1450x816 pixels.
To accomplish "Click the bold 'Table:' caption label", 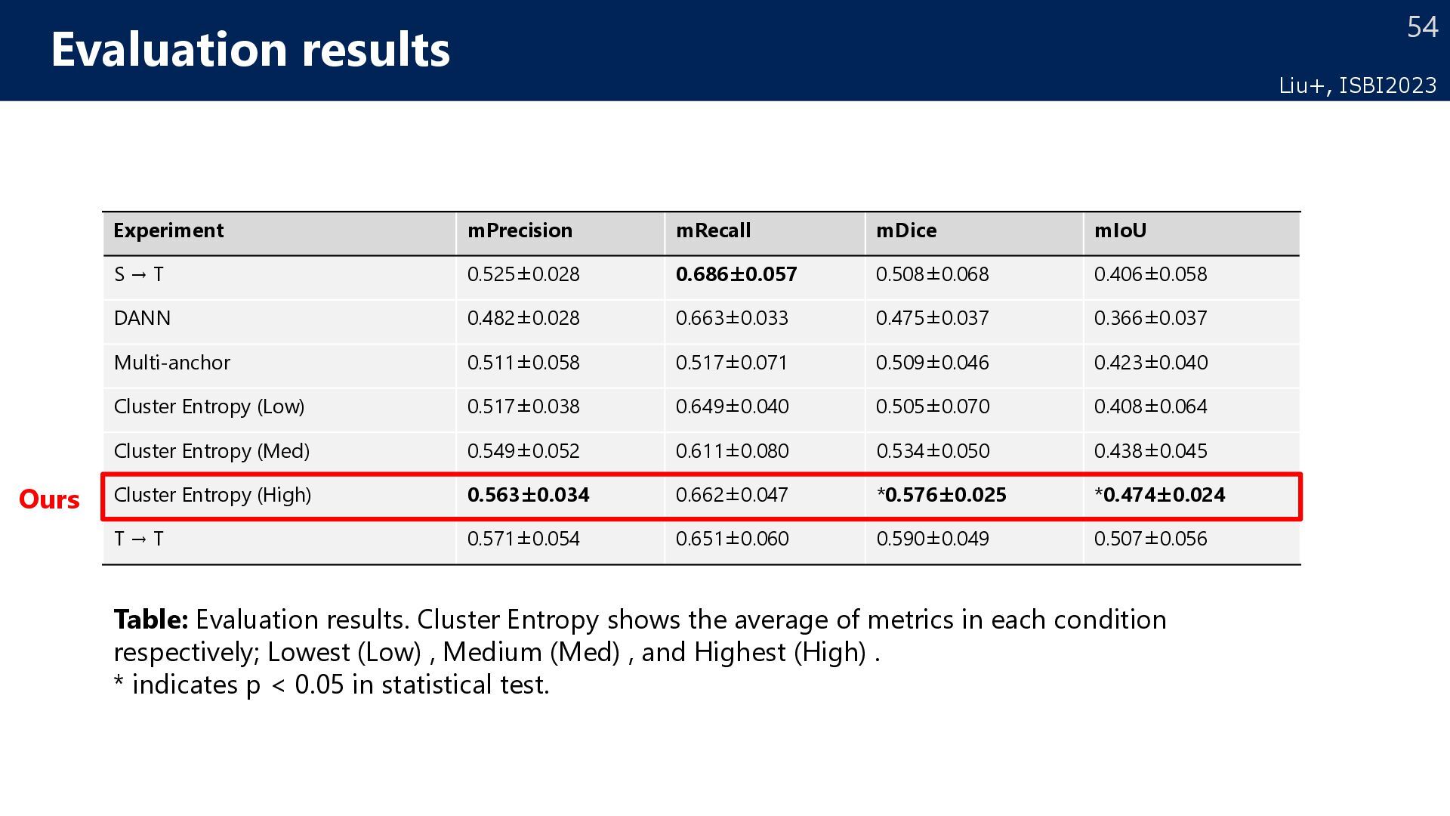I will click(150, 620).
